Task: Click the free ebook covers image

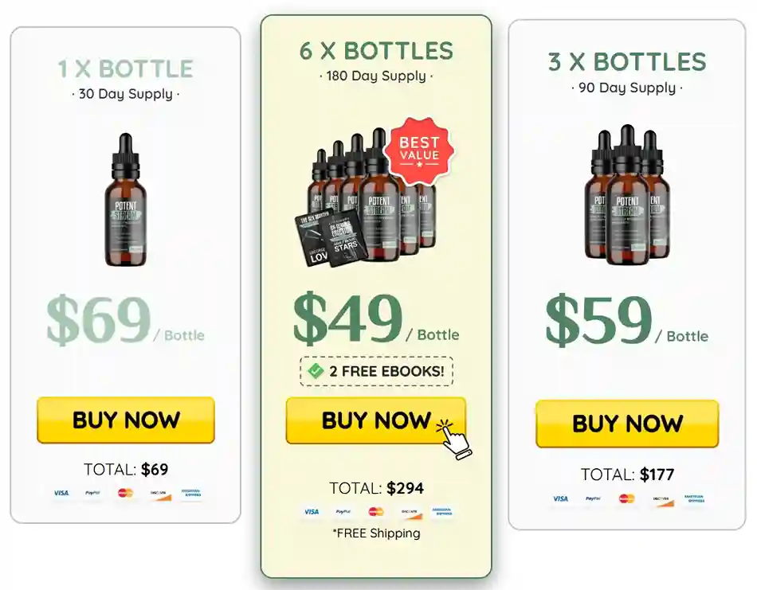Action: pos(330,238)
